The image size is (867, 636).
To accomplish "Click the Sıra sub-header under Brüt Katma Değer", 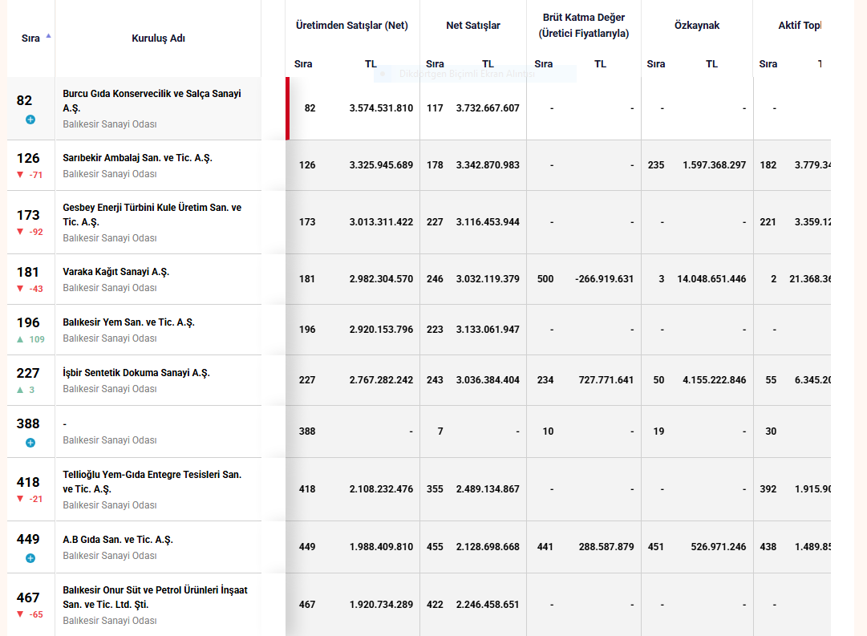I will pyautogui.click(x=544, y=64).
